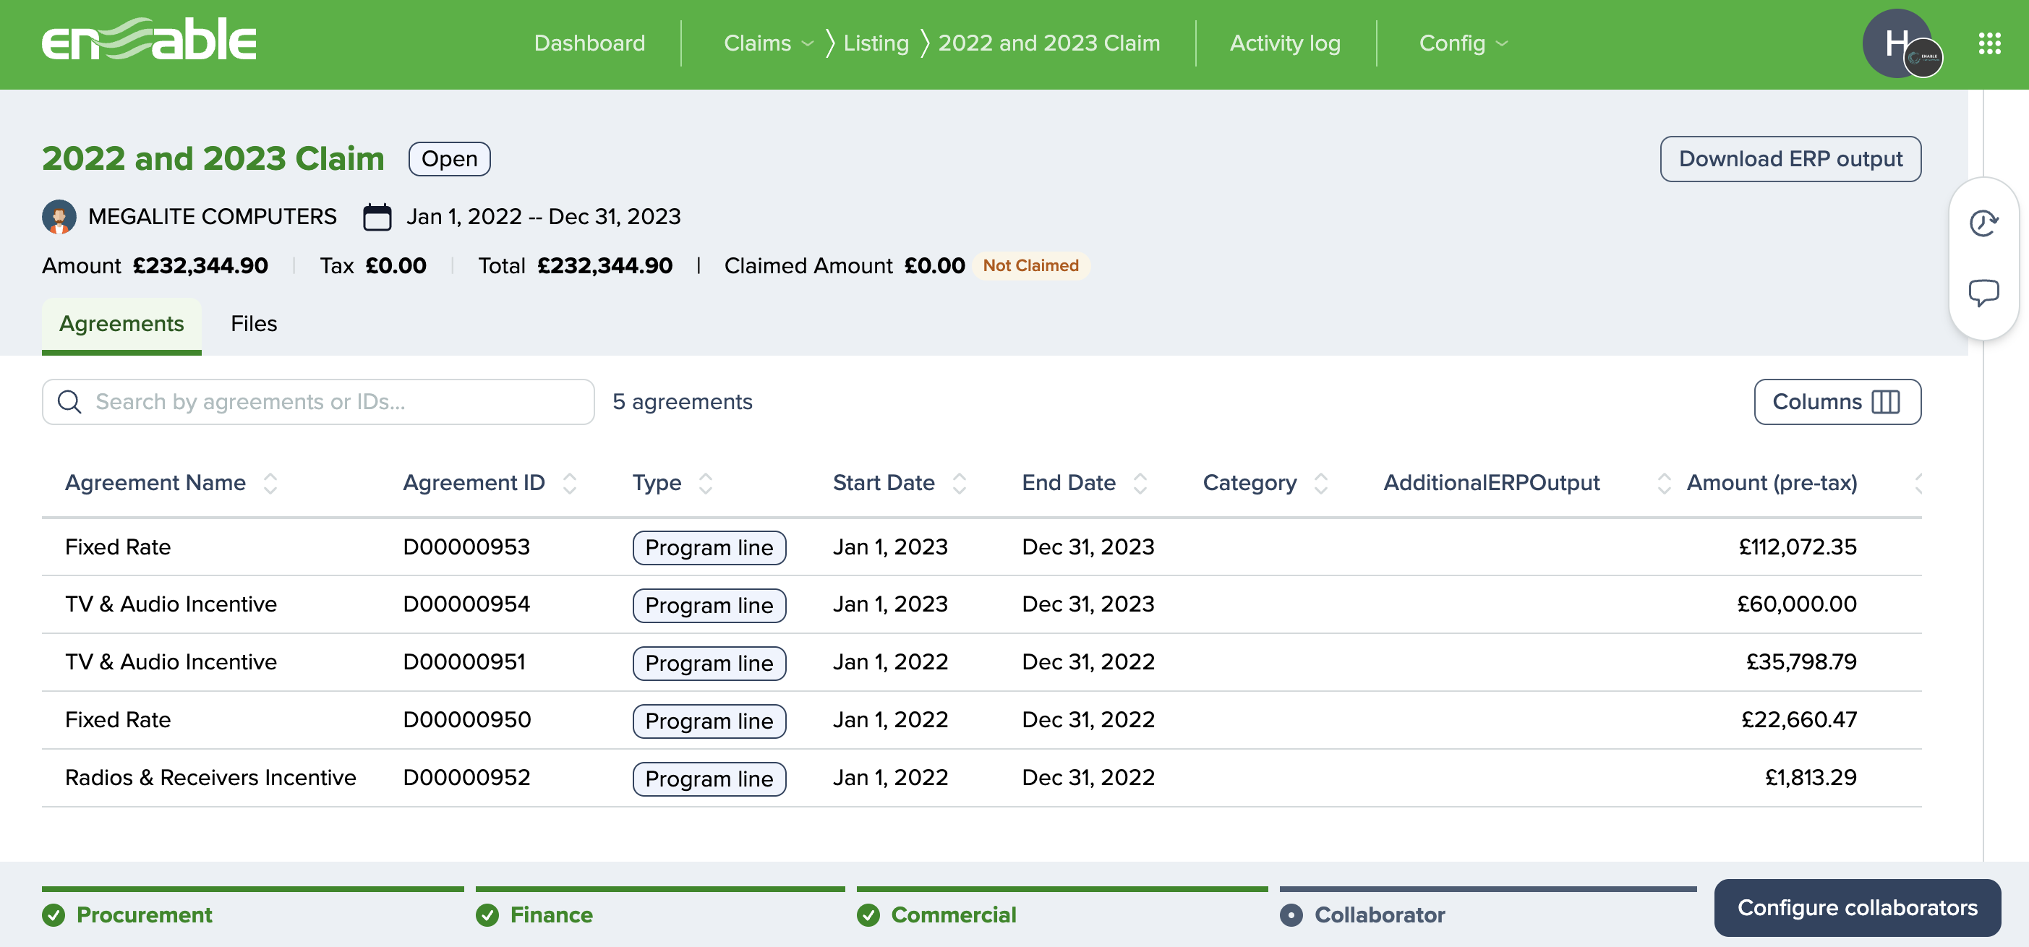Click the calendar date range icon
The width and height of the screenshot is (2029, 947).
[x=377, y=216]
